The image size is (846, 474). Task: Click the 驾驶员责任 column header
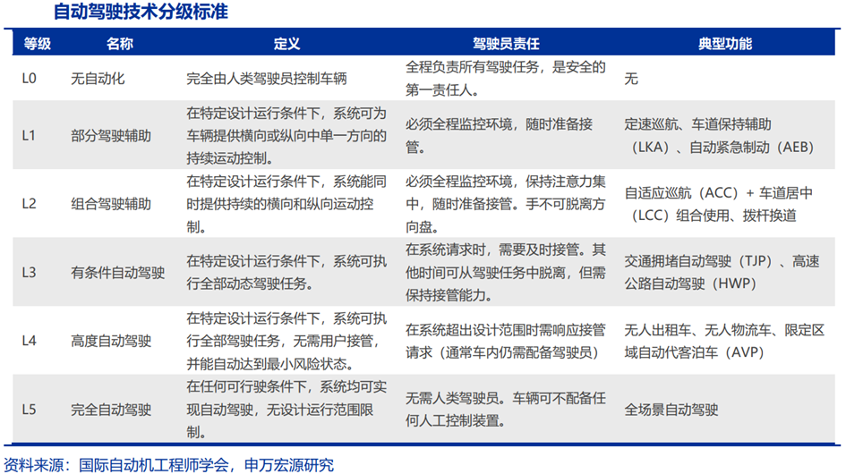pos(506,43)
